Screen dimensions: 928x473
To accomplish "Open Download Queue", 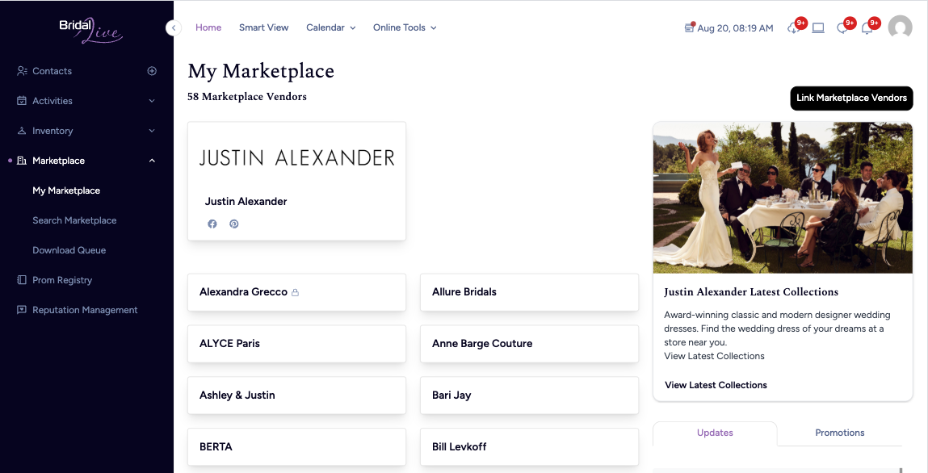I will coord(69,250).
